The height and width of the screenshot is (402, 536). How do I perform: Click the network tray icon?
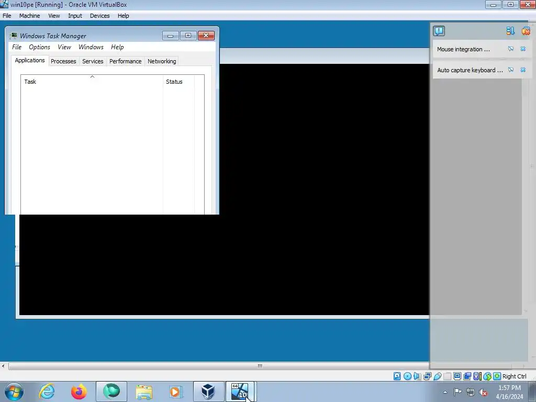coord(471,392)
